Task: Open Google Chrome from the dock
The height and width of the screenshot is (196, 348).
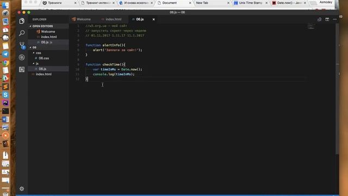Action: pos(5,63)
